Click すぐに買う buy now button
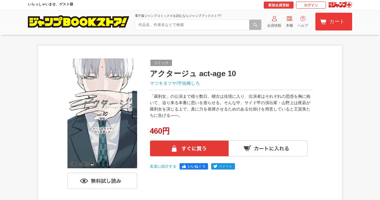Image resolution: width=380 pixels, height=200 pixels. [189, 148]
